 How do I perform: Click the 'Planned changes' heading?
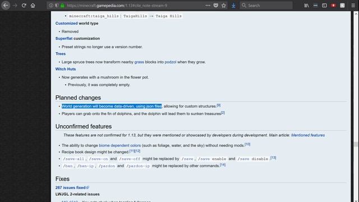[x=78, y=98]
